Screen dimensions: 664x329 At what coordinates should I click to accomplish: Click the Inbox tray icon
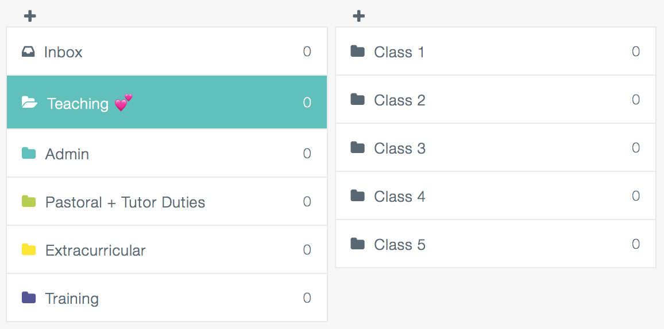point(28,52)
